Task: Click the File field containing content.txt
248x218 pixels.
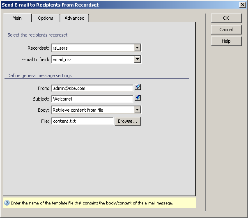Action: point(82,121)
